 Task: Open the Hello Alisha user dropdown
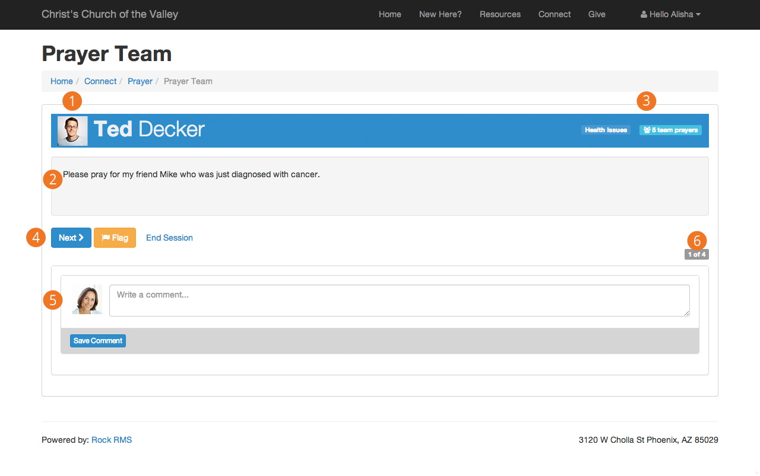coord(670,14)
